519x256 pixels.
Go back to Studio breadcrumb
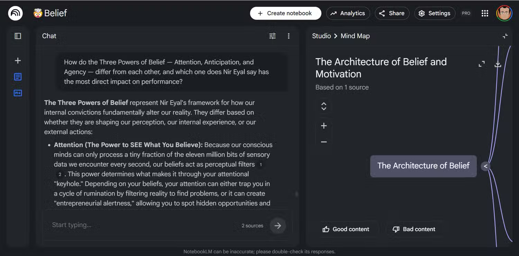(x=321, y=36)
